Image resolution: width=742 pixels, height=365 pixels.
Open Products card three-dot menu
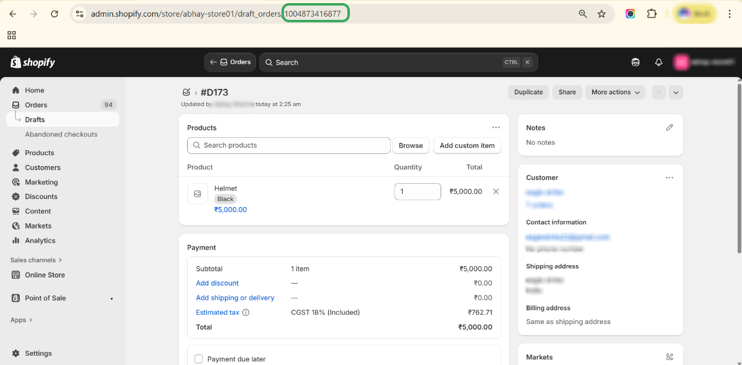pyautogui.click(x=496, y=127)
